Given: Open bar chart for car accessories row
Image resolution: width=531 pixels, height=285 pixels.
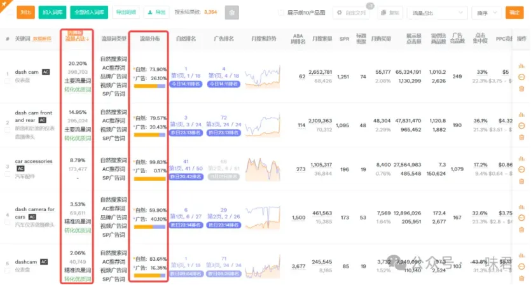Looking at the screenshot, I should pyautogui.click(x=521, y=158).
